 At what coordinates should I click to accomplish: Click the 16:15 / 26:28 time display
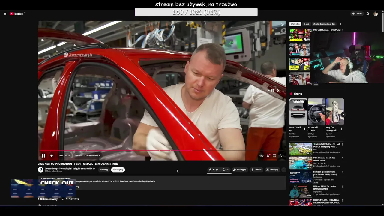[x=64, y=155]
